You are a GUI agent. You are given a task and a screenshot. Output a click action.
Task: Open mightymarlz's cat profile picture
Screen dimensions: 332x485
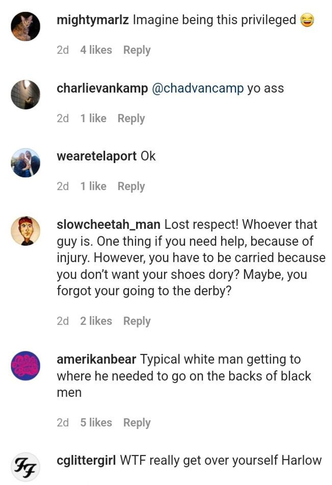[26, 26]
